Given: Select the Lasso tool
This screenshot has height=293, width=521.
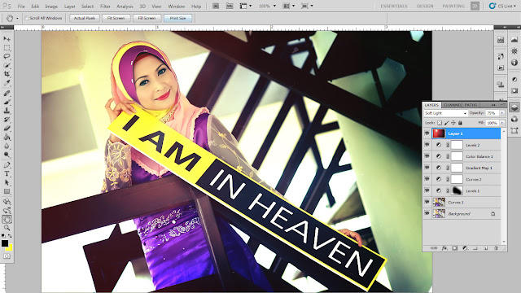Looking at the screenshot, I should [x=7, y=56].
